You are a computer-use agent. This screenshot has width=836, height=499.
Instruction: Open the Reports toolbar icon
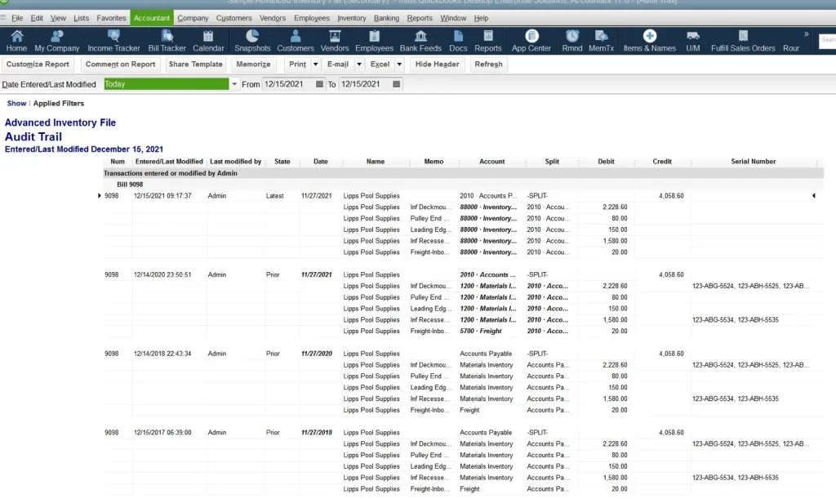tap(488, 41)
